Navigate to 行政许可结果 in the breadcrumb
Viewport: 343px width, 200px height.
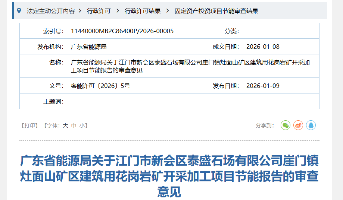point(143,11)
